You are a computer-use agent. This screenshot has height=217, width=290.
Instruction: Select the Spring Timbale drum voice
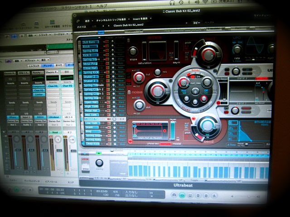click(94, 85)
